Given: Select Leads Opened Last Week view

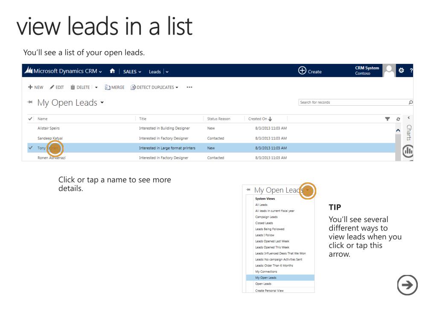Looking at the screenshot, I should pos(272,241).
